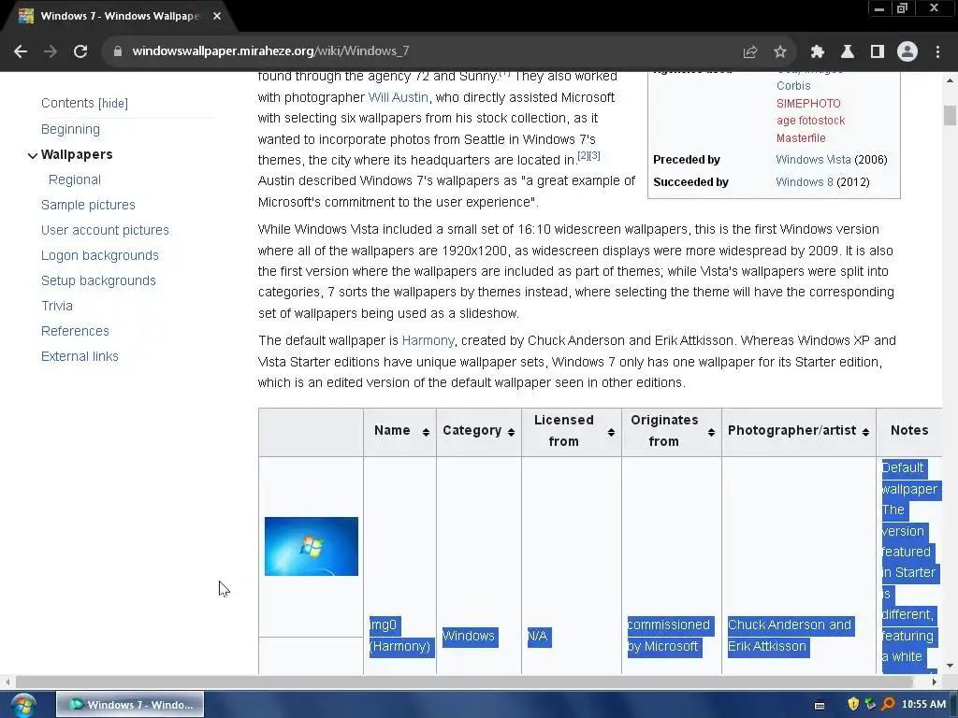Share this page via share icon

pos(750,52)
